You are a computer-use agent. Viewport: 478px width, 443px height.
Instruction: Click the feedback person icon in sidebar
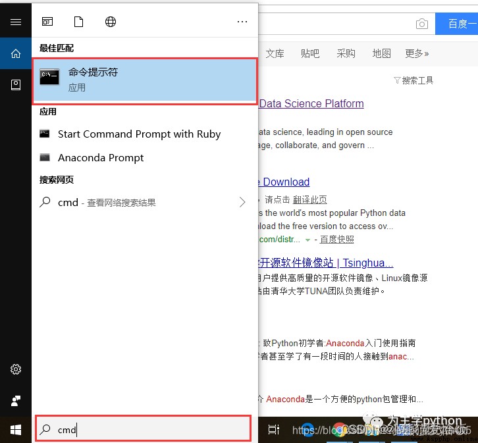click(x=16, y=401)
